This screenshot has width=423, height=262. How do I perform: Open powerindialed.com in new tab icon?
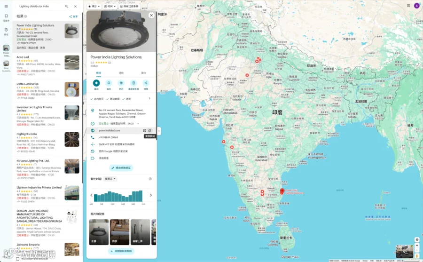coord(144,130)
